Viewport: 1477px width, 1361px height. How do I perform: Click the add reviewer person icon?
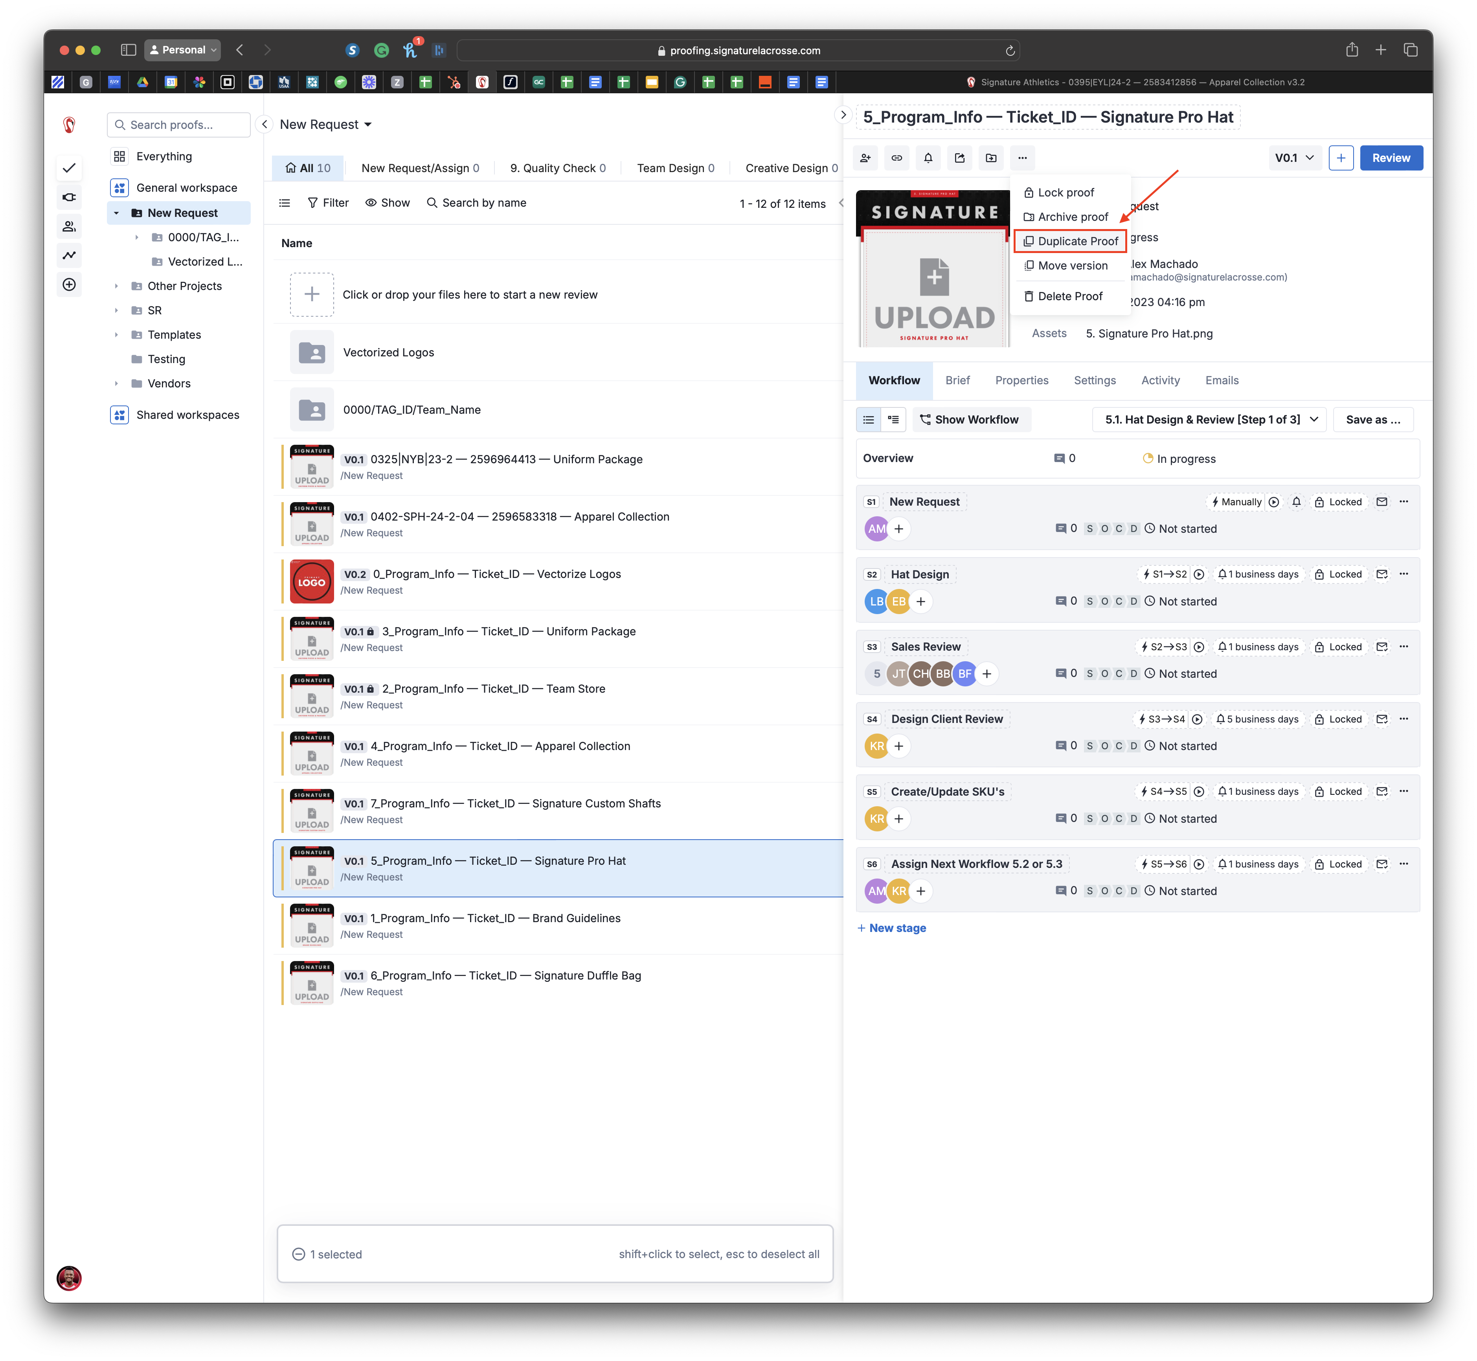pos(865,158)
